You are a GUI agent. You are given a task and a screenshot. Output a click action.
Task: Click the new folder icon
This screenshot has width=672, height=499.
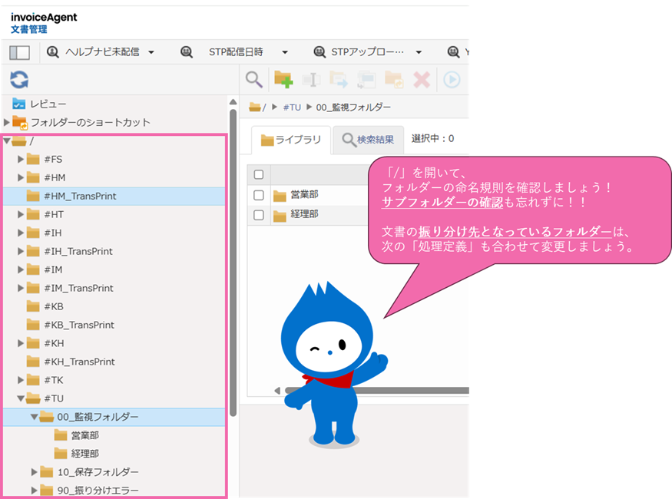pyautogui.click(x=283, y=79)
